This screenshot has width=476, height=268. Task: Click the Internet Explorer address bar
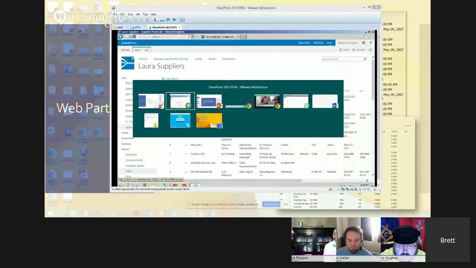(163, 37)
